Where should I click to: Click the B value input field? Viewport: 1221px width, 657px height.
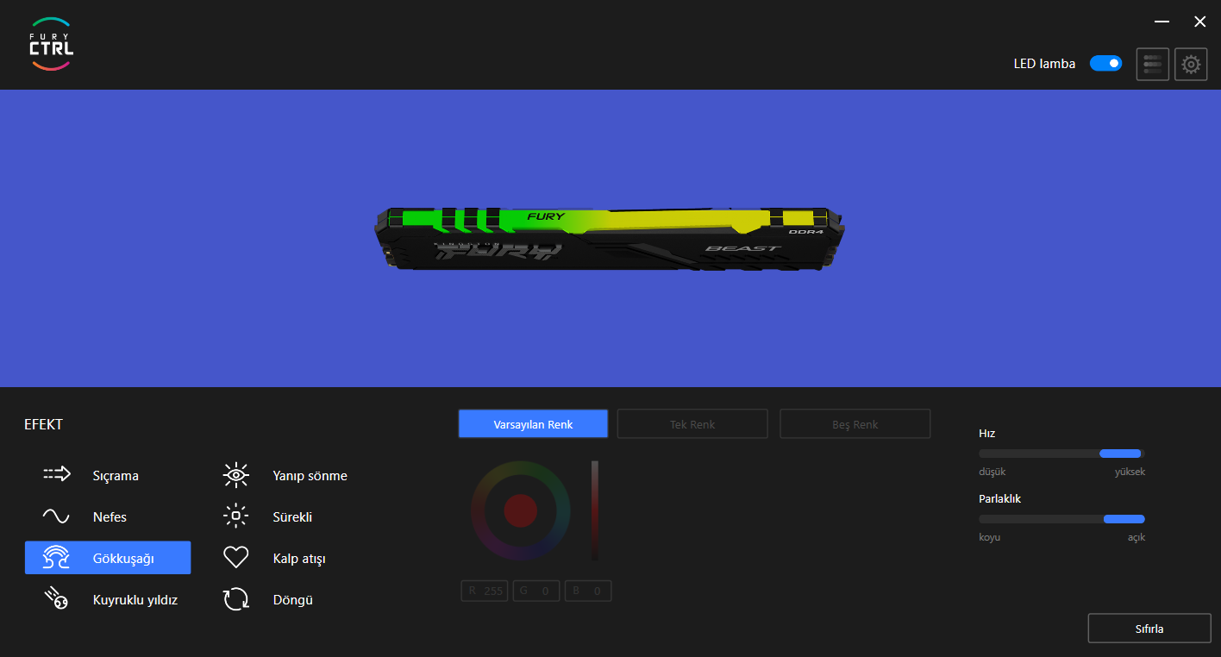click(588, 591)
